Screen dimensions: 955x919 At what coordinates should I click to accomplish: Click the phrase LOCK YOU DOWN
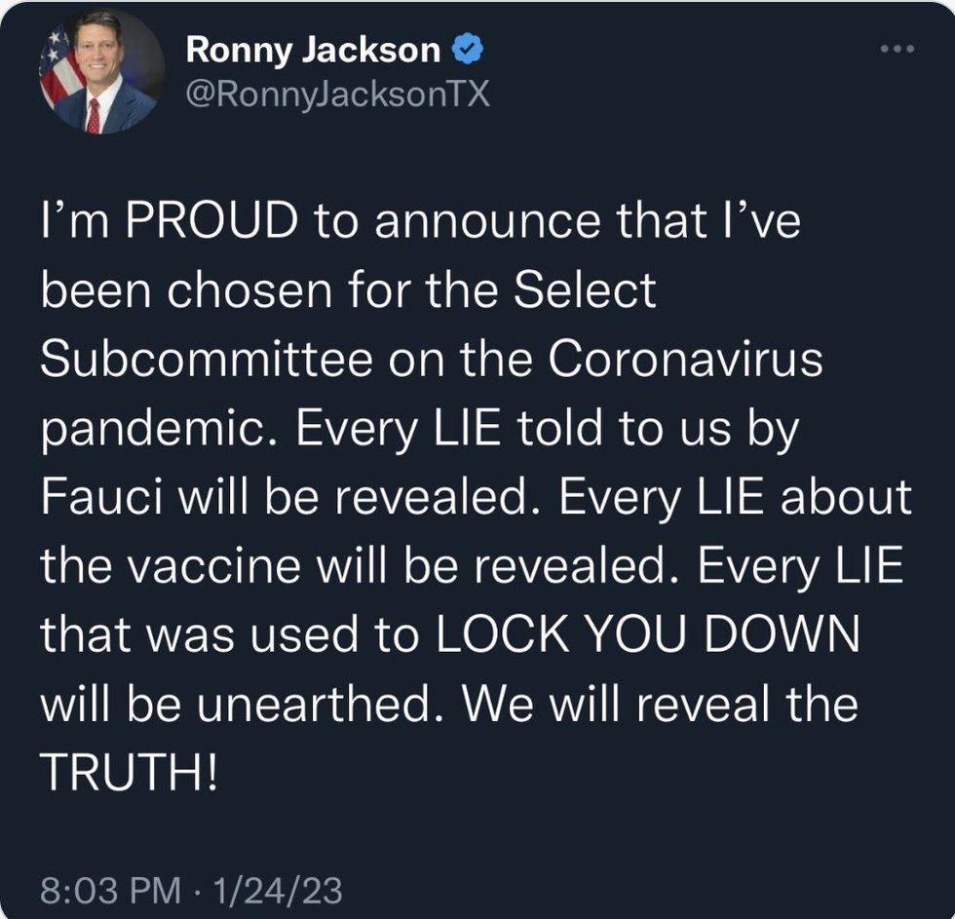pyautogui.click(x=647, y=635)
